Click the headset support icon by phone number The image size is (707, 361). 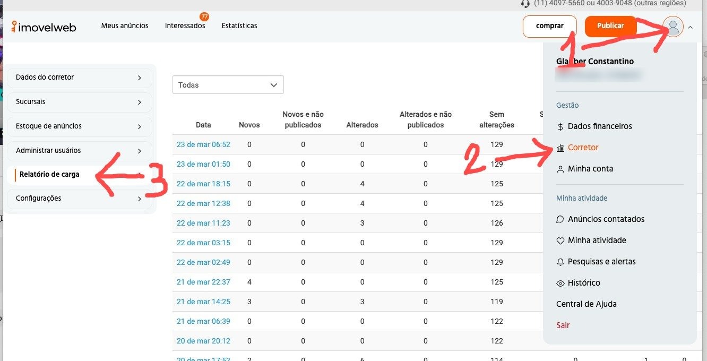tap(525, 3)
